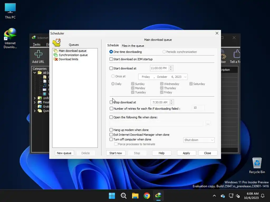This screenshot has height=202, width=270.
Task: Show hidden tray icons chevron
Action: pyautogui.click(x=214, y=196)
